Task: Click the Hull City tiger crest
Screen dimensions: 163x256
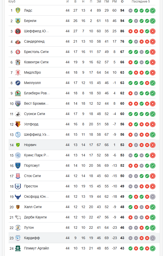Action: click(18, 207)
